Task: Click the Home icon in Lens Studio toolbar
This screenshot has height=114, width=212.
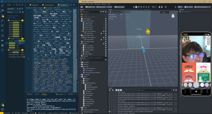Action: pyautogui.click(x=82, y=7)
